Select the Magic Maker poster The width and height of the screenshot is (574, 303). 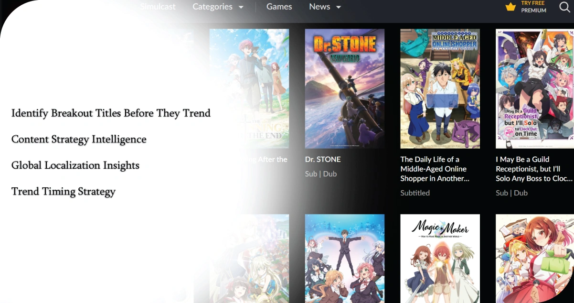(440, 258)
